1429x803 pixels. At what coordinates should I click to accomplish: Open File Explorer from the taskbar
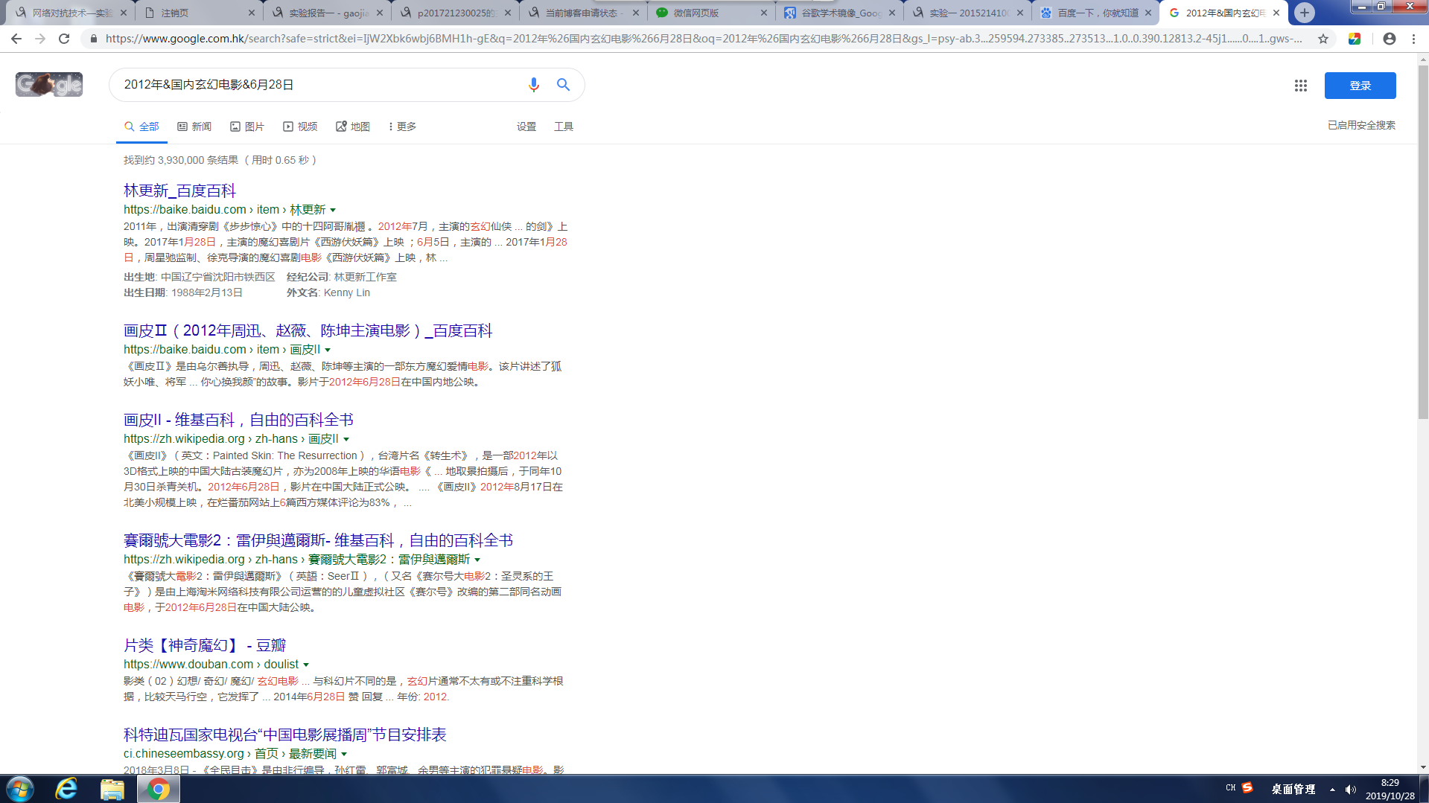point(112,789)
